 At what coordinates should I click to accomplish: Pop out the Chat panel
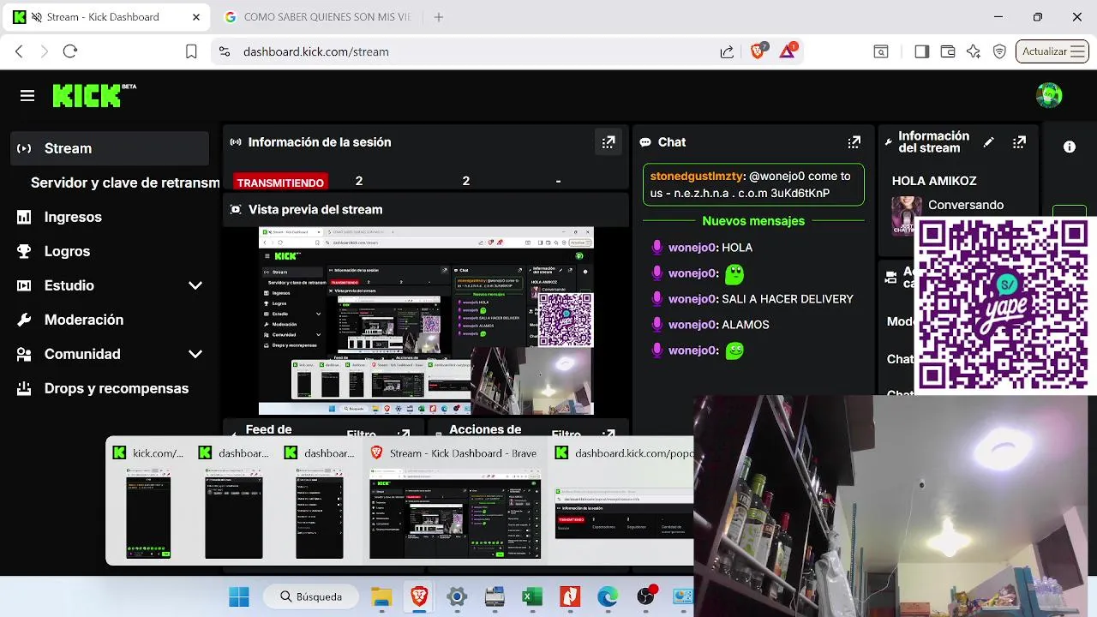(x=854, y=142)
